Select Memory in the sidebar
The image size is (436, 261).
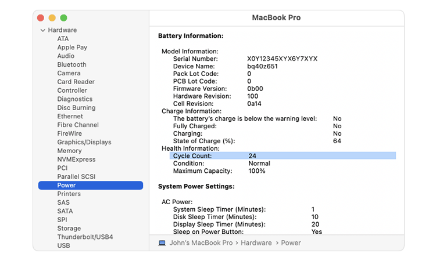pos(69,151)
